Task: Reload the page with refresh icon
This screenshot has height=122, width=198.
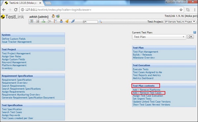Action: point(16,10)
